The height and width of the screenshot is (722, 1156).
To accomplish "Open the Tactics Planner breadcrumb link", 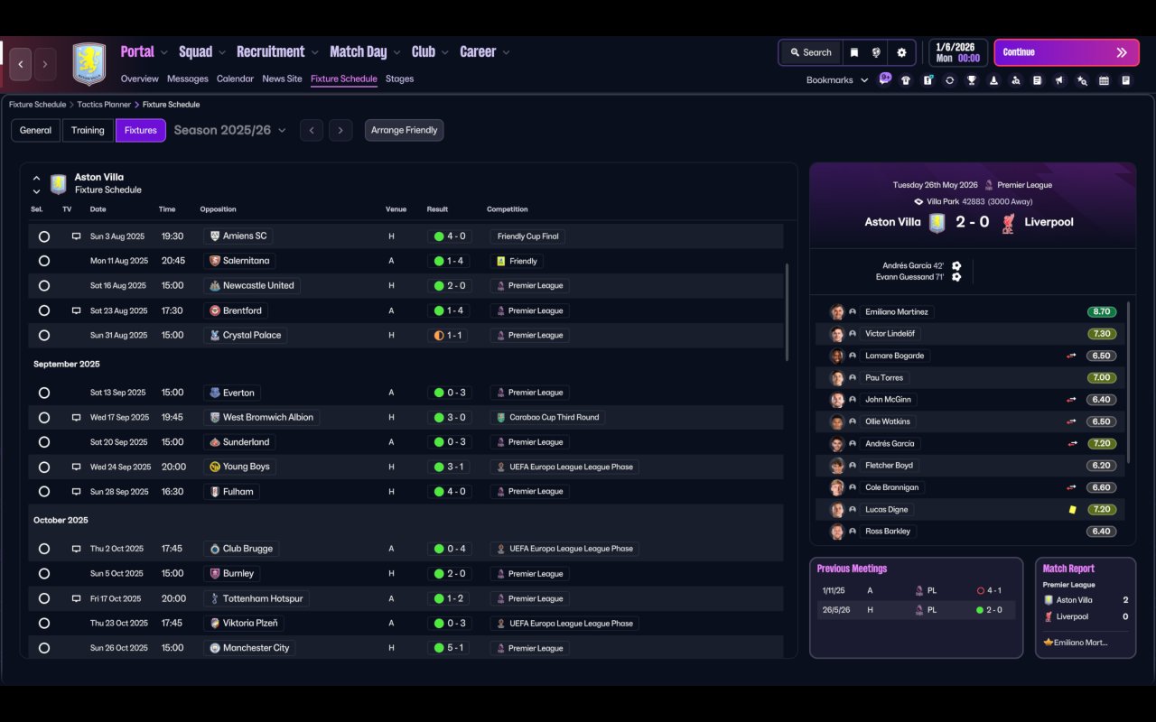I will (x=105, y=105).
